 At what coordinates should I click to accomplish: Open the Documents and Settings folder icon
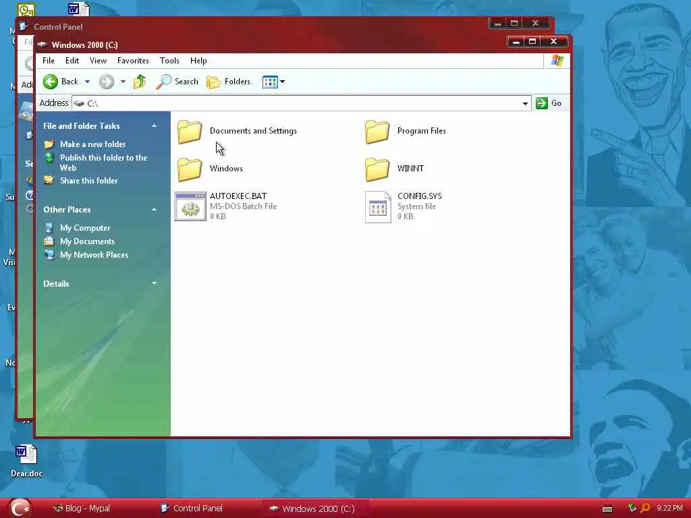coord(190,132)
